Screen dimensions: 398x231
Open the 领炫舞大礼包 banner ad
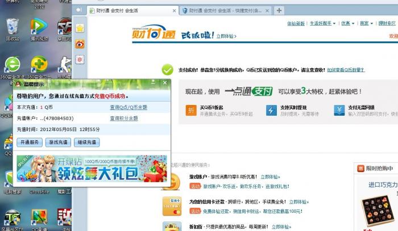click(92, 169)
